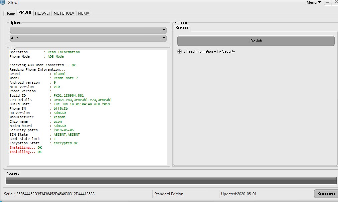Click the Read Information operation text
The width and height of the screenshot is (338, 202).
[x=64, y=52]
